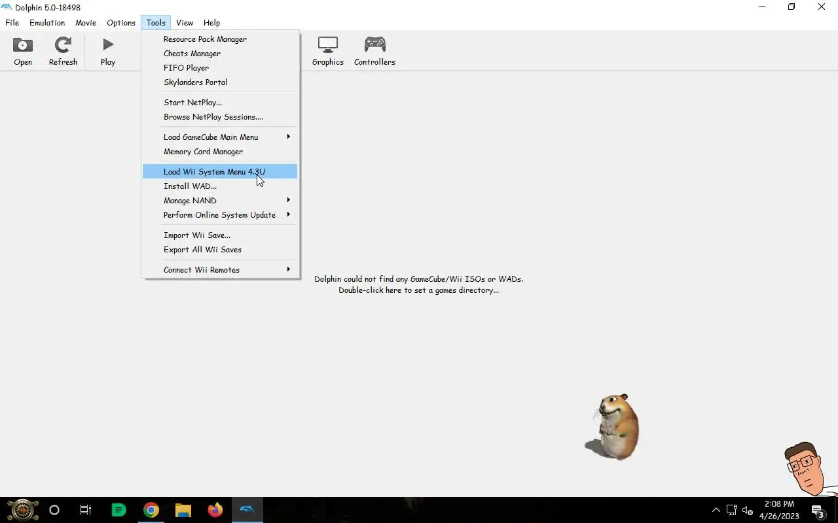Open the green app taskbar icon

click(118, 510)
